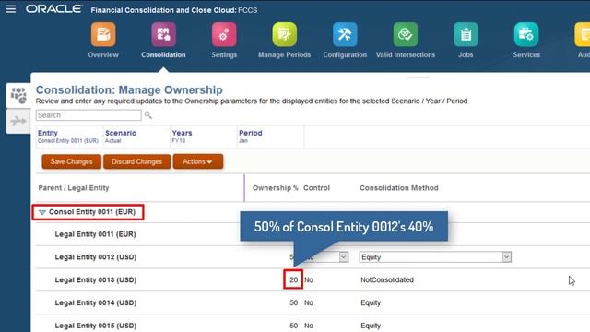Open the Overview cluster icon
This screenshot has height=332, width=590.
103,34
